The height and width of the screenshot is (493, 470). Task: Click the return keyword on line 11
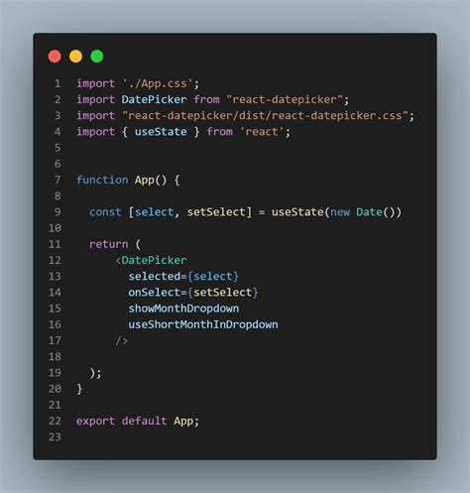[108, 244]
